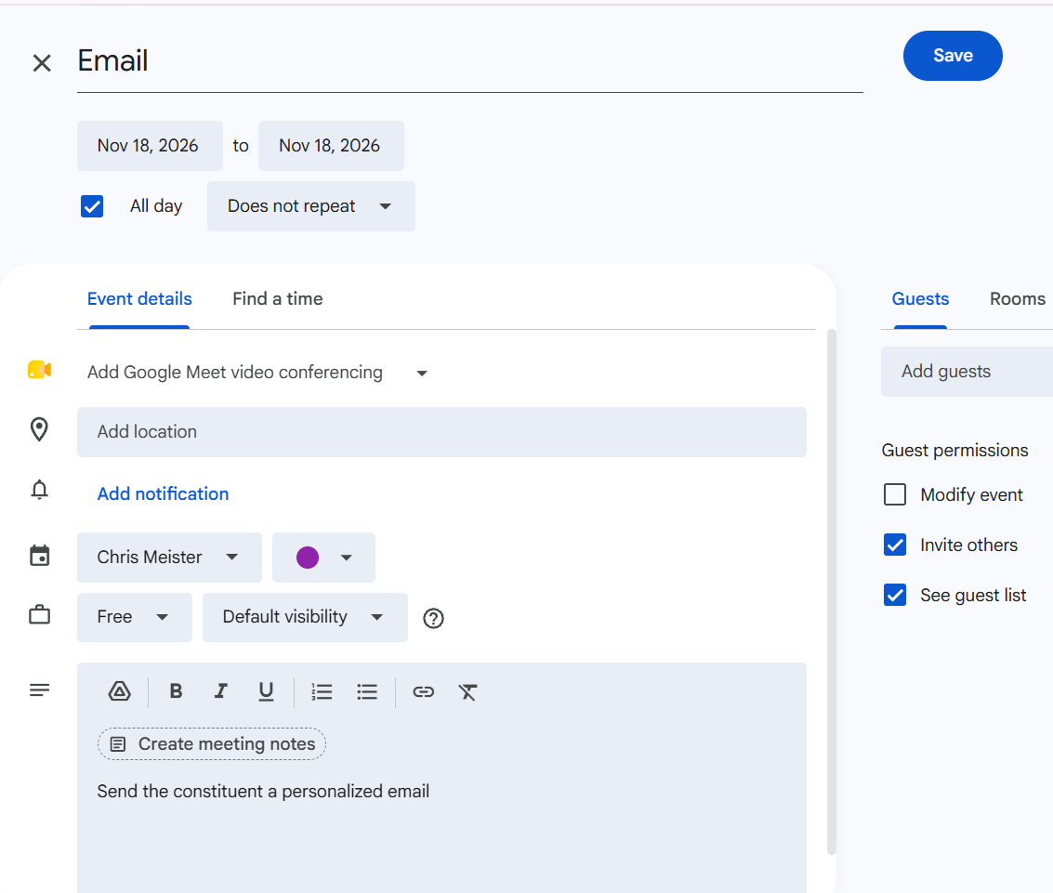The height and width of the screenshot is (893, 1053).
Task: Apply italic formatting in description
Action: (220, 691)
